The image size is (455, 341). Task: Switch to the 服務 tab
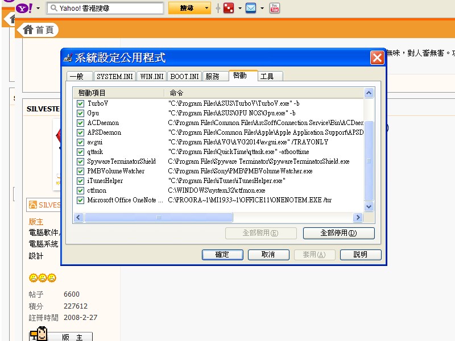(212, 76)
